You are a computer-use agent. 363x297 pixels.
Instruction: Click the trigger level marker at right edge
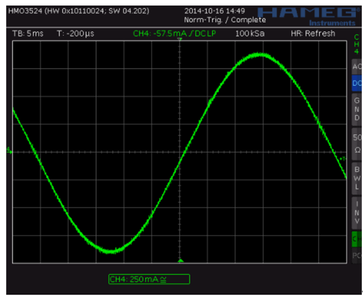[343, 159]
